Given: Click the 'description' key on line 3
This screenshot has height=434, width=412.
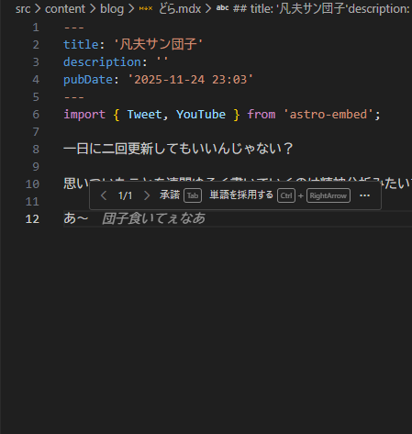Looking at the screenshot, I should 102,62.
